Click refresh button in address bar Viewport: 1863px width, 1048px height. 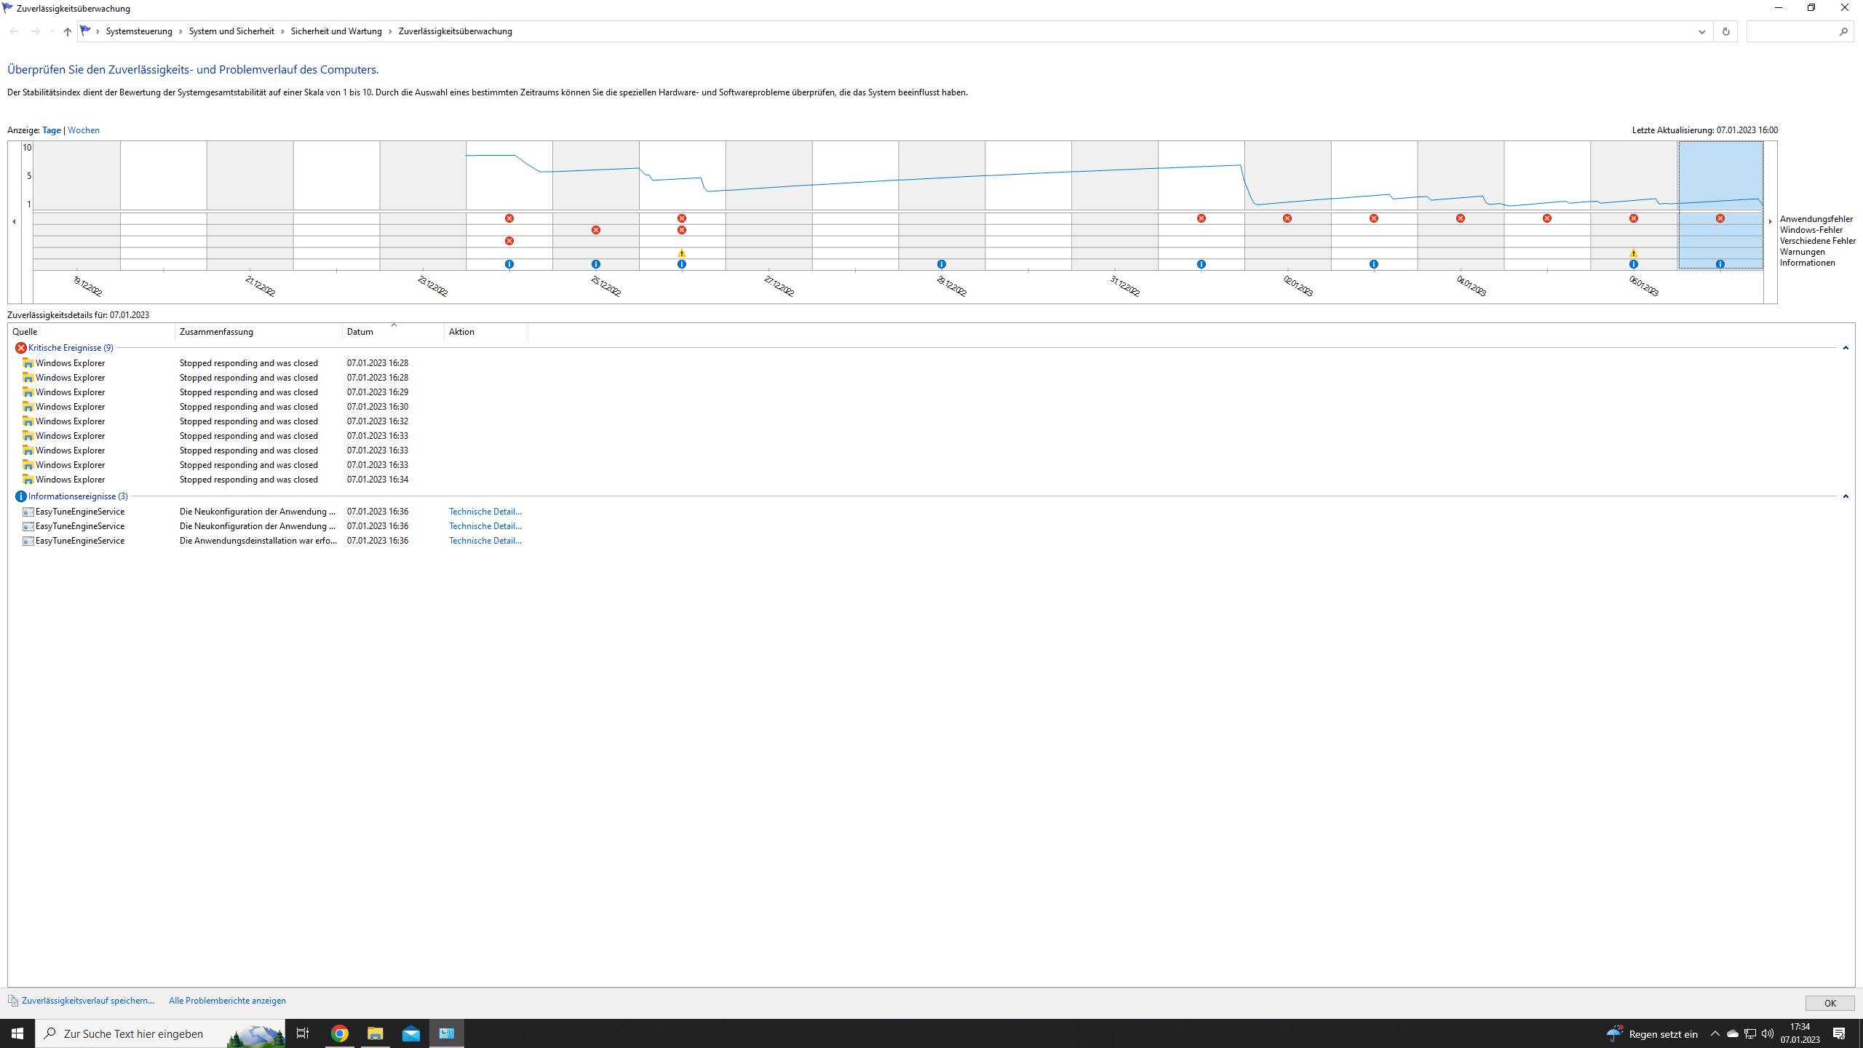pos(1725,31)
